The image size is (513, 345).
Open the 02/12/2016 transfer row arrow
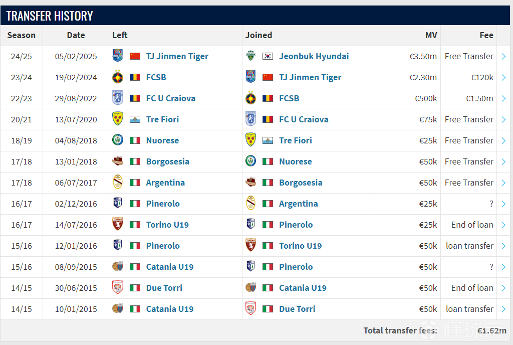pyautogui.click(x=503, y=204)
